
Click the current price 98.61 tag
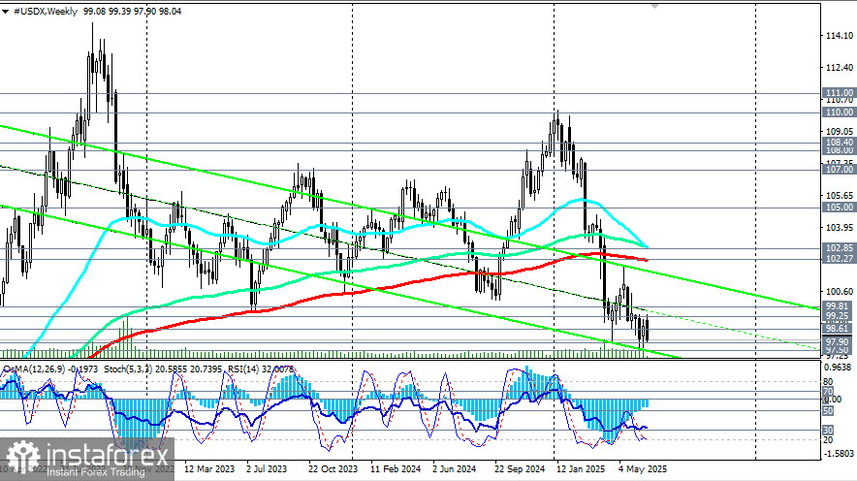(839, 328)
